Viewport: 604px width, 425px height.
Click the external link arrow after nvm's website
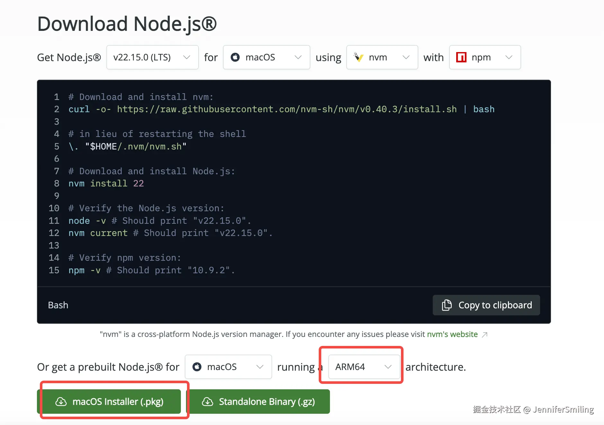485,335
